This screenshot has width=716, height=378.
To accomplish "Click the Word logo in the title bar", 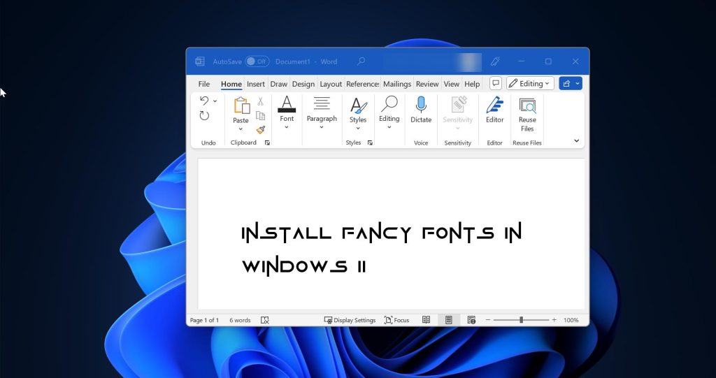I will click(199, 61).
